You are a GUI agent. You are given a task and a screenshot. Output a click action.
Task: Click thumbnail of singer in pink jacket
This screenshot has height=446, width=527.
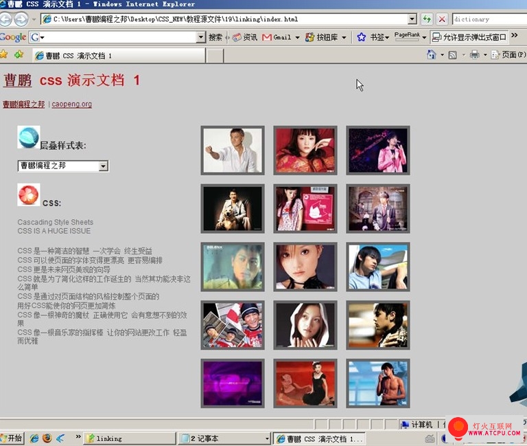[x=378, y=150]
